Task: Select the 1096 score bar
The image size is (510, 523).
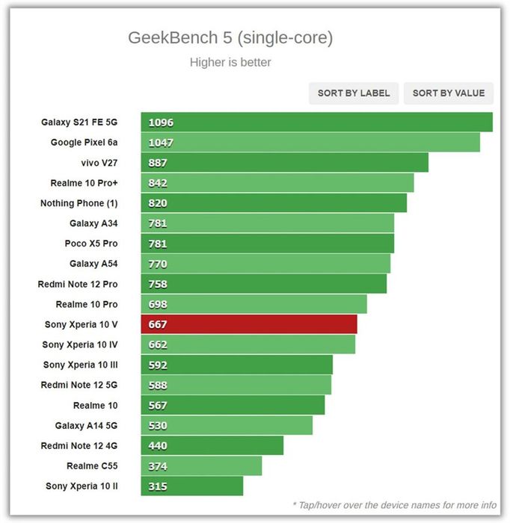Action: (317, 122)
